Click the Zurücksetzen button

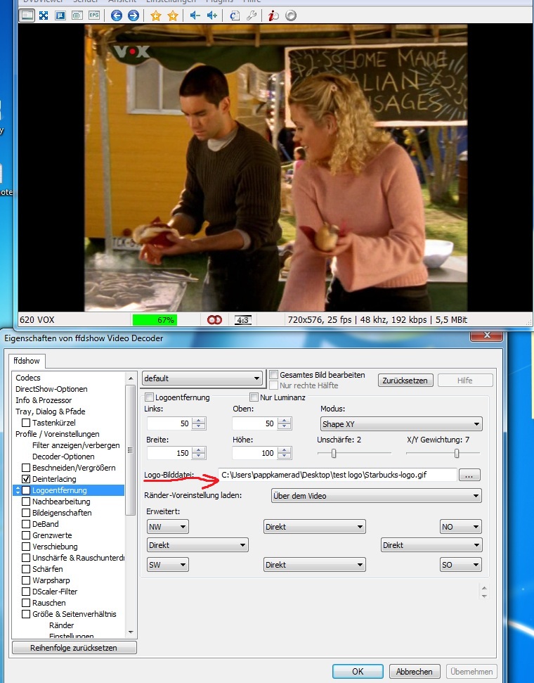[405, 381]
